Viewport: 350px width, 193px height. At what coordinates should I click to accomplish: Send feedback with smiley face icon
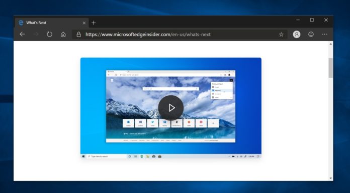point(311,34)
